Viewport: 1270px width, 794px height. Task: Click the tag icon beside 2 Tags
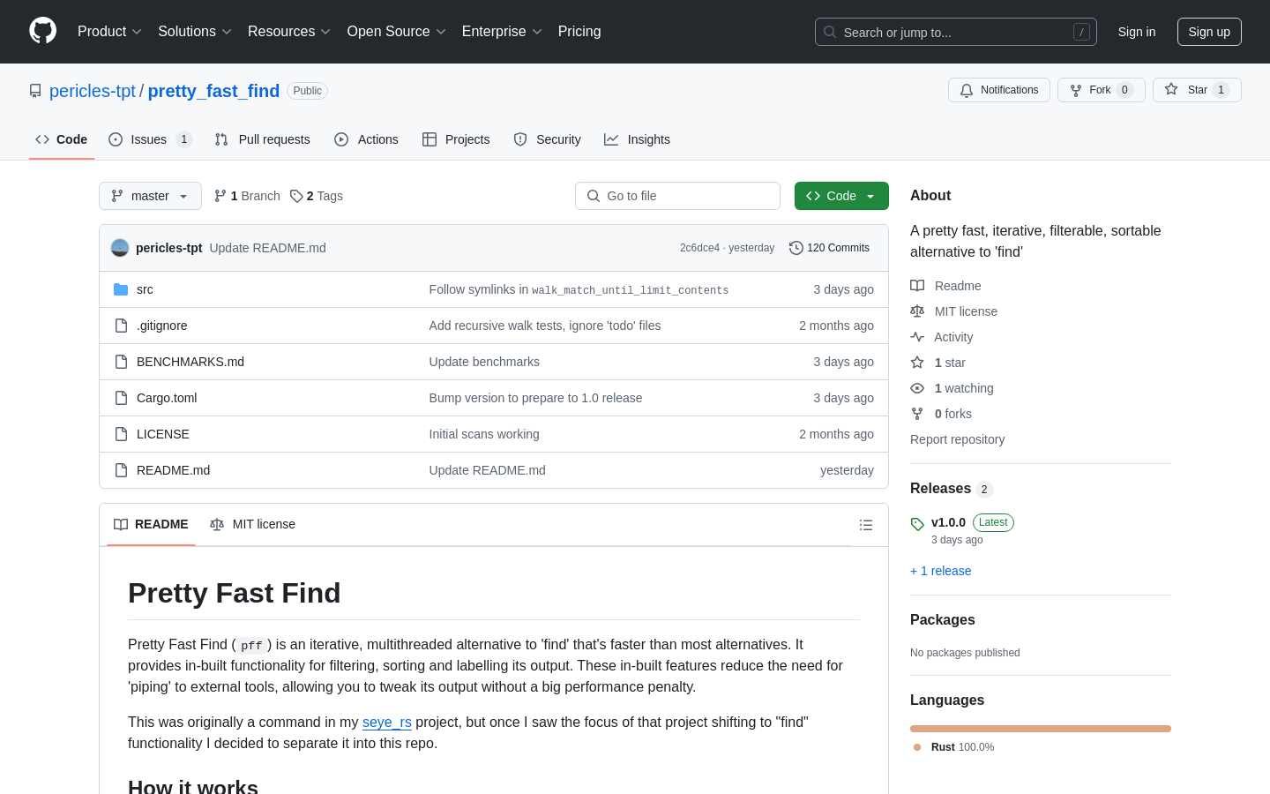click(296, 196)
